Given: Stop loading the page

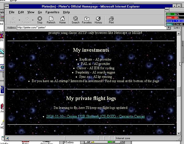Looking at the screenshot, I should coord(40,20).
